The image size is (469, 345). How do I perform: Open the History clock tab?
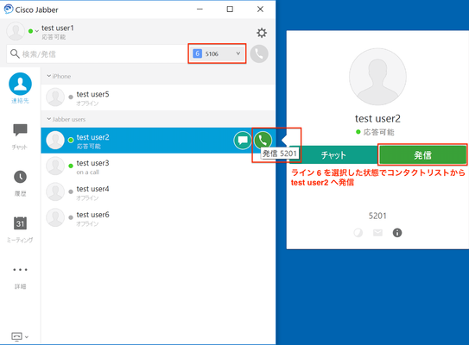point(20,184)
